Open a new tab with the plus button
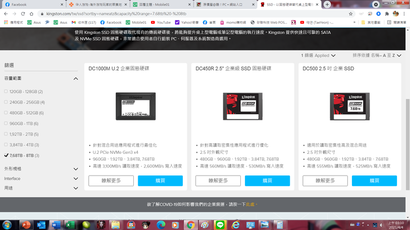The image size is (410, 230). (327, 5)
